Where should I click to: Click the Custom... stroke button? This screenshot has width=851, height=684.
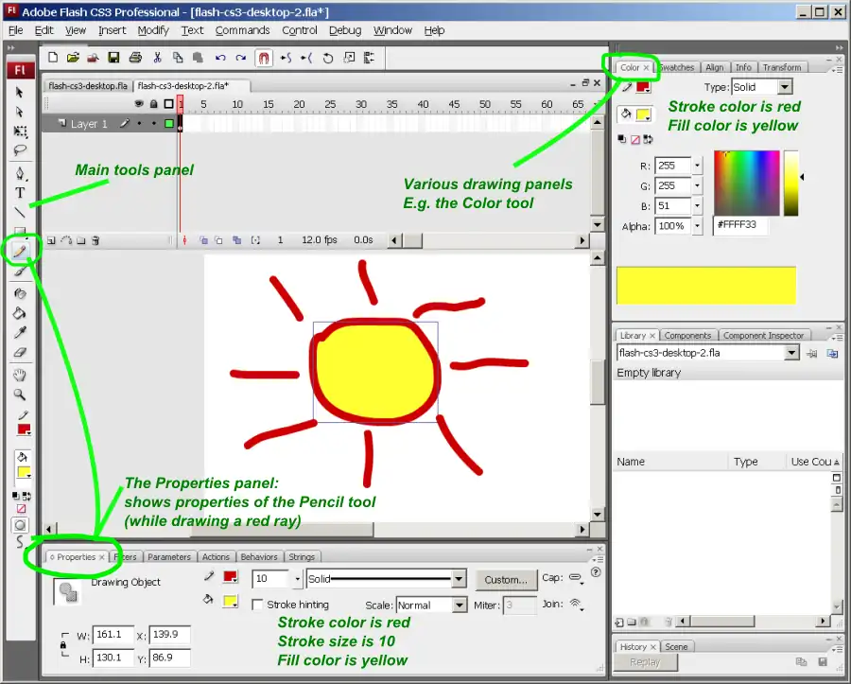pyautogui.click(x=505, y=579)
